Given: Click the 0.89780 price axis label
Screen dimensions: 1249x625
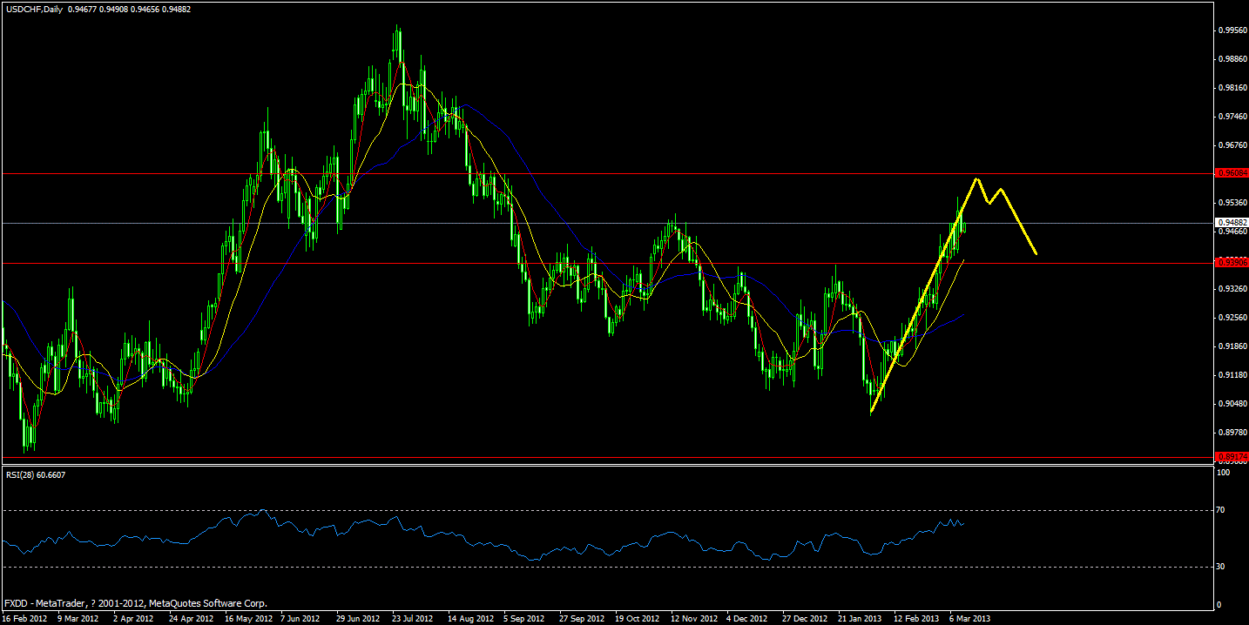Looking at the screenshot, I should (1232, 433).
